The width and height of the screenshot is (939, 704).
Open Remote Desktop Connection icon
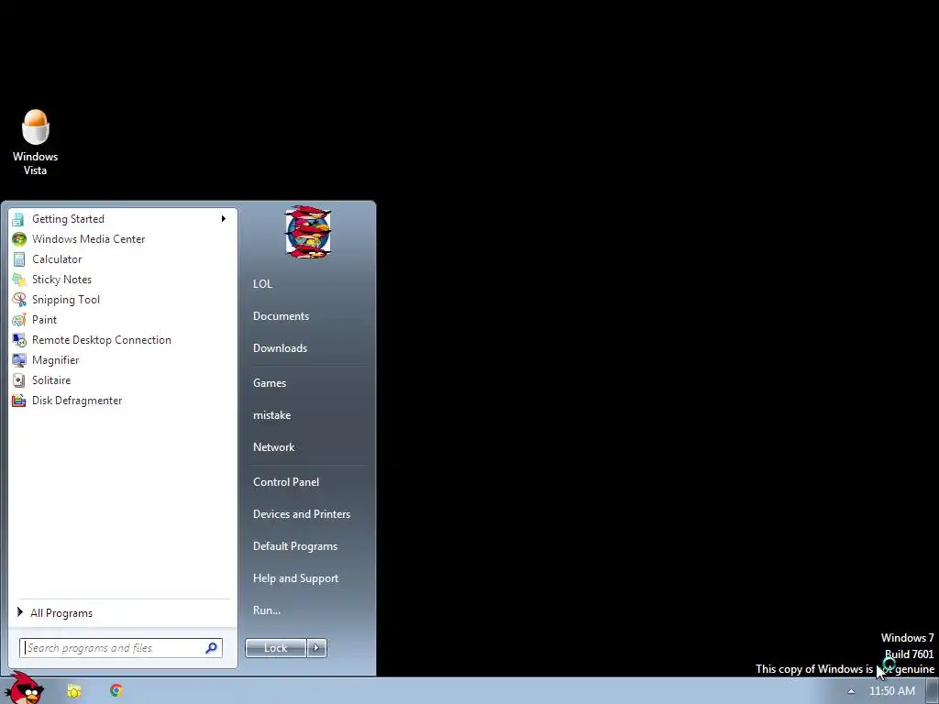coord(18,340)
